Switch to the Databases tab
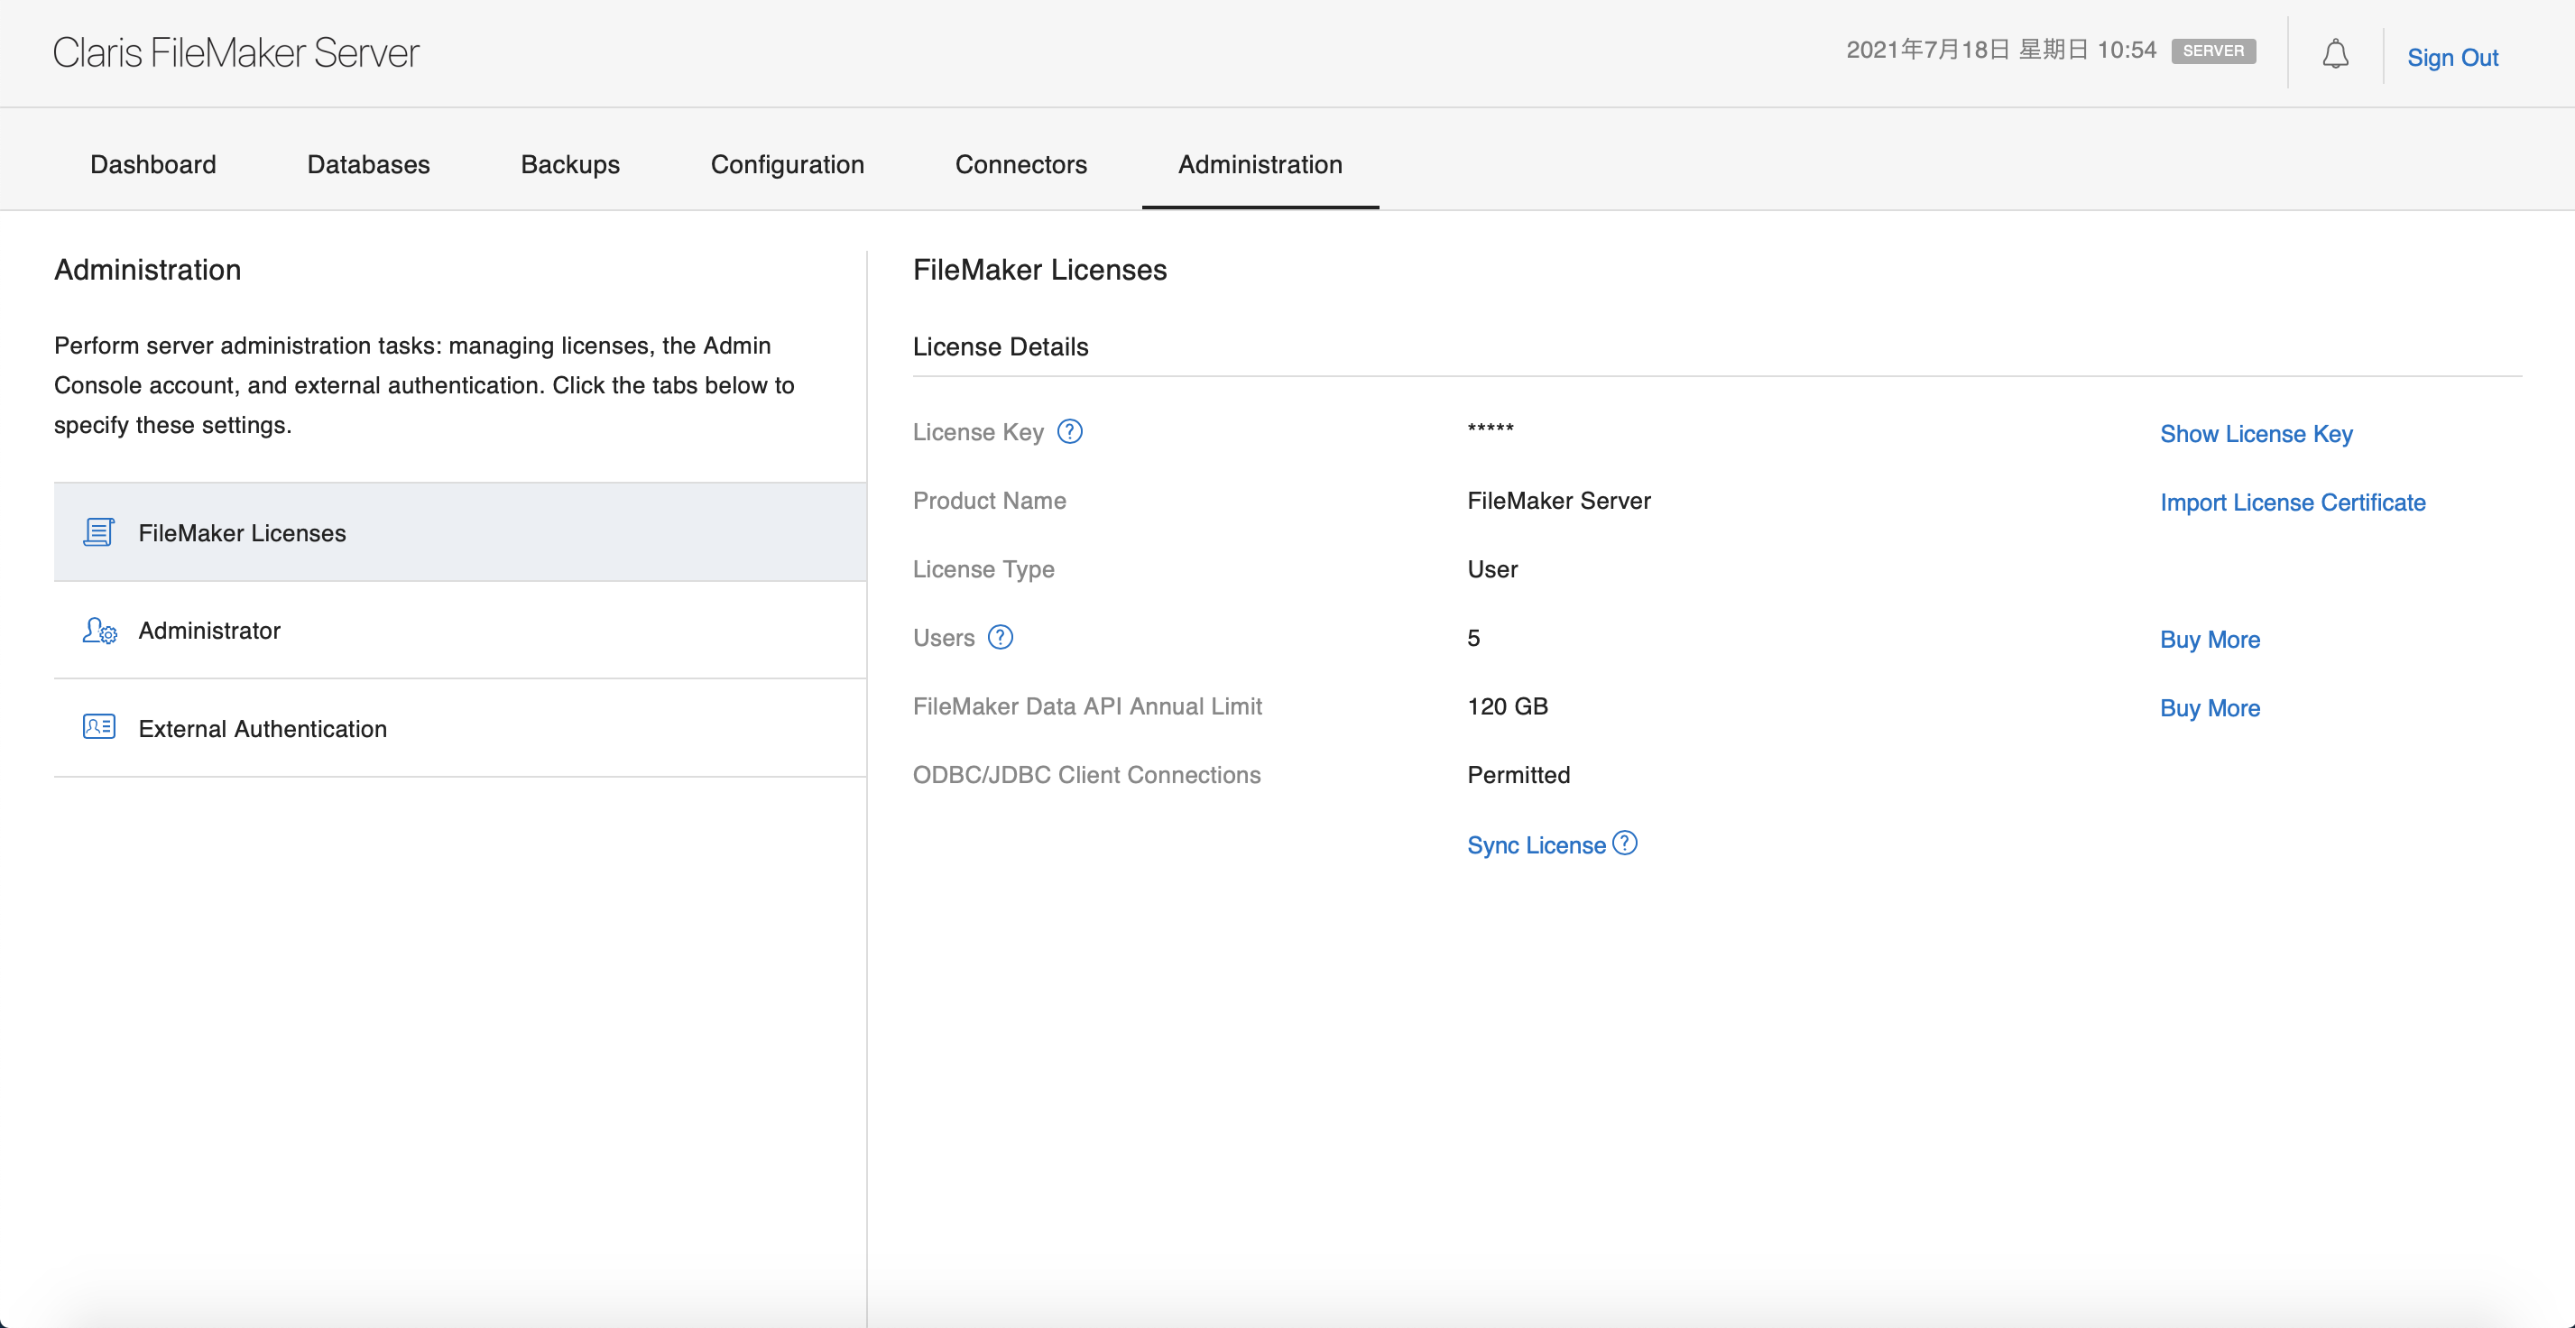Screen dimensions: 2575x1328 369,164
